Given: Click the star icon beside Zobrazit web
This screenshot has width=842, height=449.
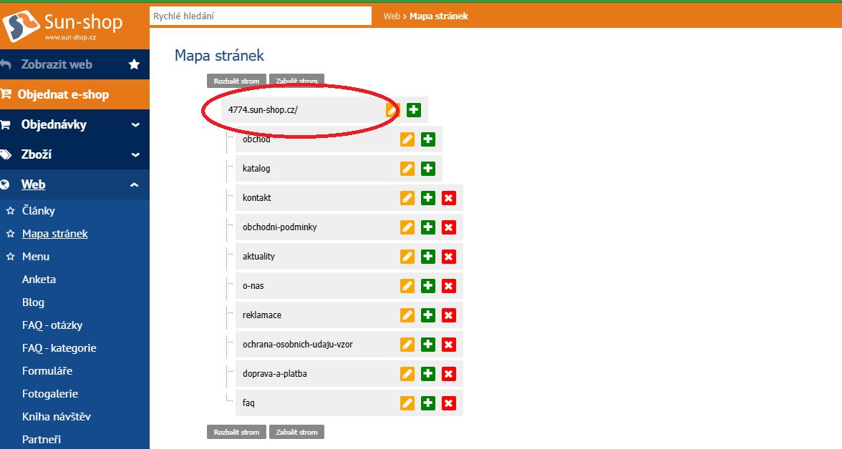Looking at the screenshot, I should pos(134,64).
